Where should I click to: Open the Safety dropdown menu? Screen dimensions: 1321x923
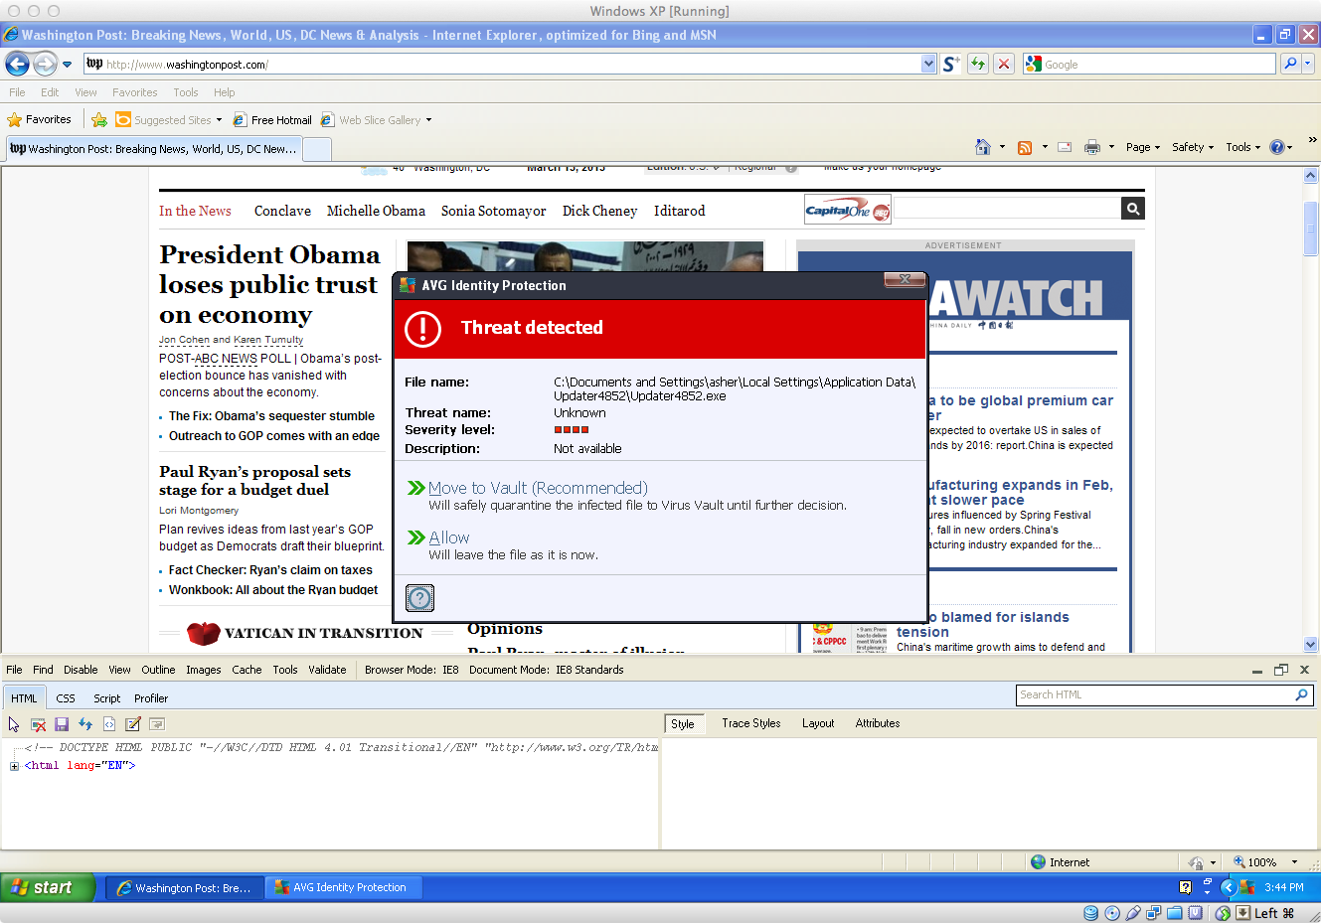coord(1192,147)
